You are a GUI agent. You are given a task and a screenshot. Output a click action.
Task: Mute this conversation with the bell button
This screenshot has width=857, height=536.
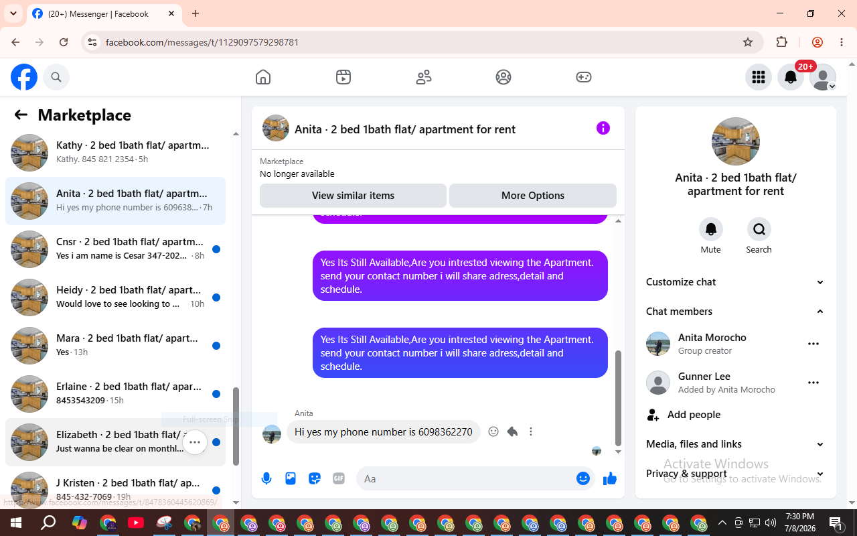(711, 229)
